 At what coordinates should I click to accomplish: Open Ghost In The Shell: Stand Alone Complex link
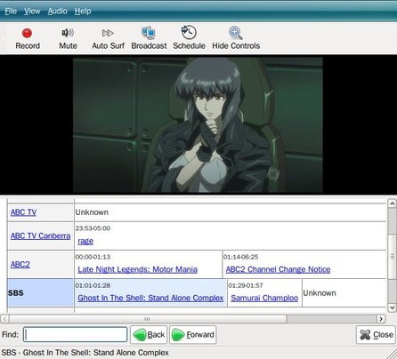150,298
